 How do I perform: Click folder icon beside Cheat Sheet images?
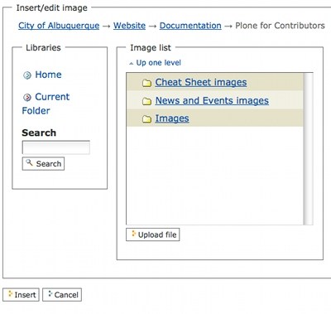146,83
